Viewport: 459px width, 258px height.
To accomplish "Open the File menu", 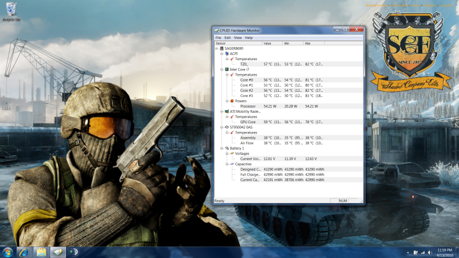I will [218, 38].
